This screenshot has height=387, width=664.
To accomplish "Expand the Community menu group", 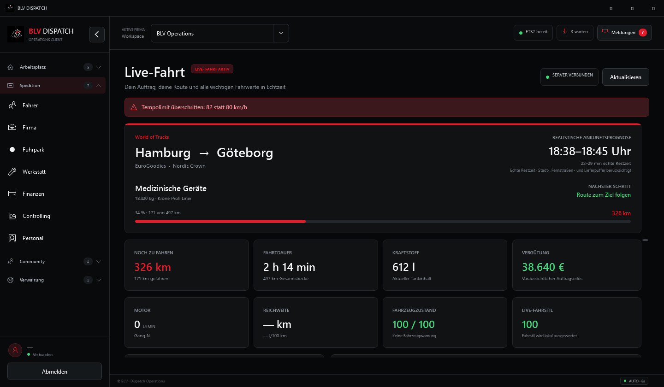I will click(54, 262).
